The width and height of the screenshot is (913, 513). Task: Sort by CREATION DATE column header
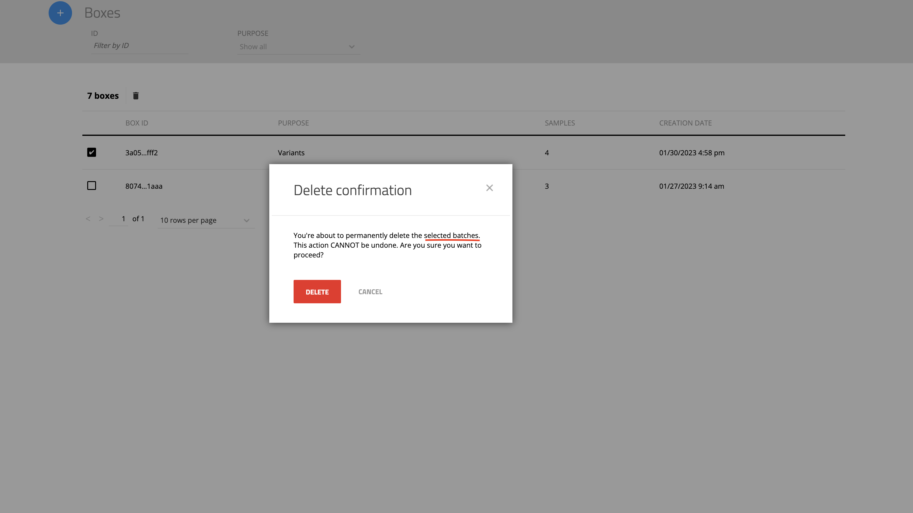(x=685, y=123)
